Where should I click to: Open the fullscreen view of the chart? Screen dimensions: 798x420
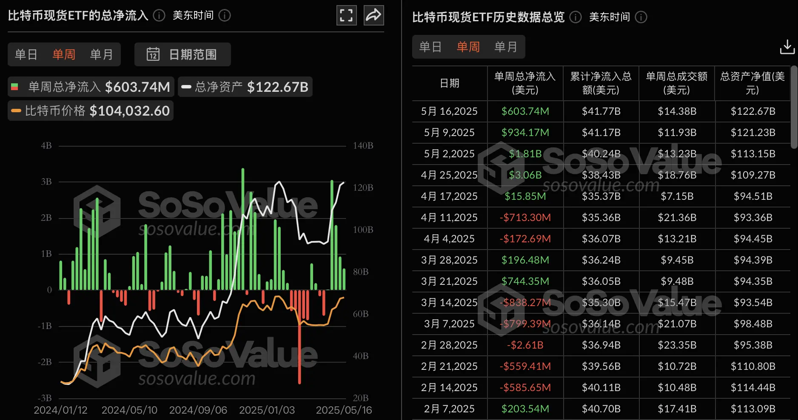[346, 15]
